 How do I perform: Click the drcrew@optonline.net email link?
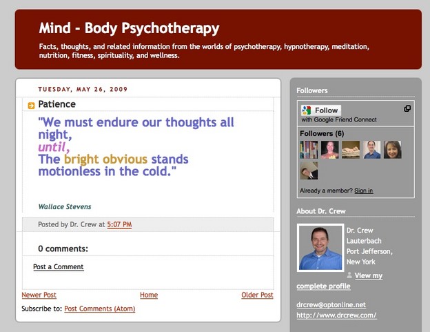(331, 305)
